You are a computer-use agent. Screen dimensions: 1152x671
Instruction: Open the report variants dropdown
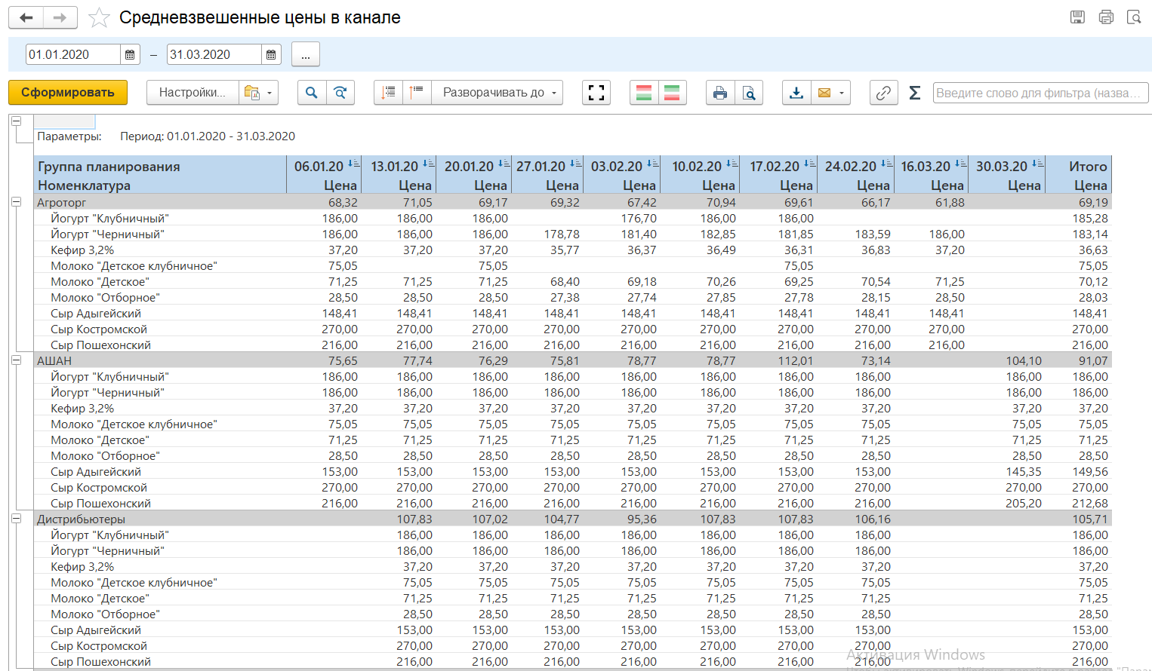(x=259, y=93)
